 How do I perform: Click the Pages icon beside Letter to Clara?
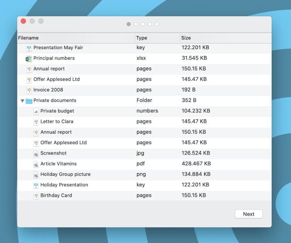pos(36,122)
